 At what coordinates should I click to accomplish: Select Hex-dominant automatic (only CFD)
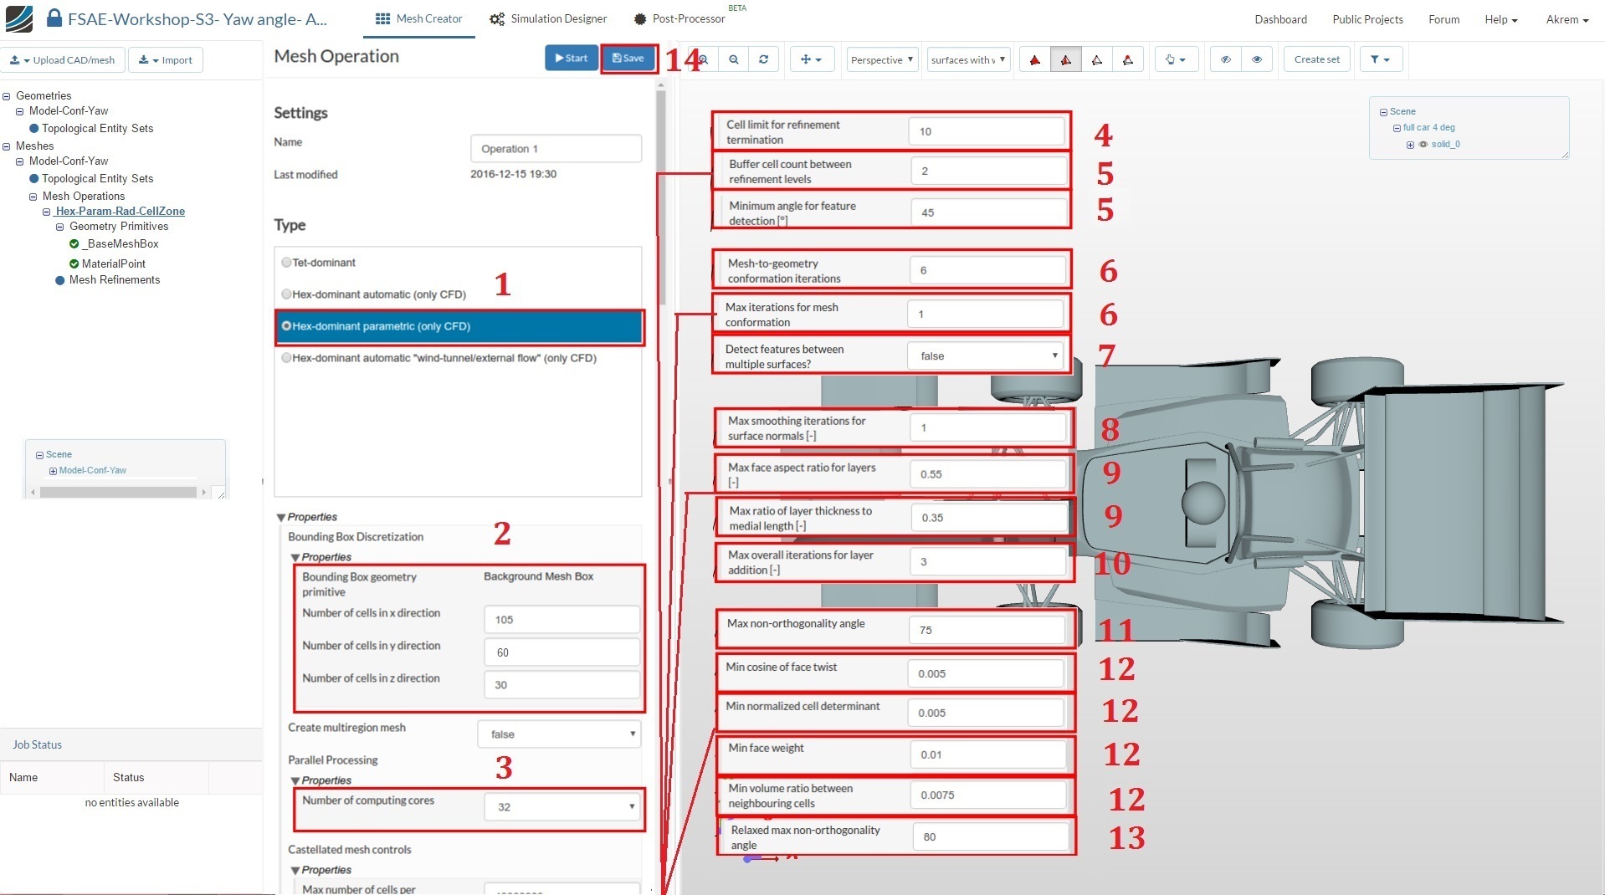[x=286, y=294]
